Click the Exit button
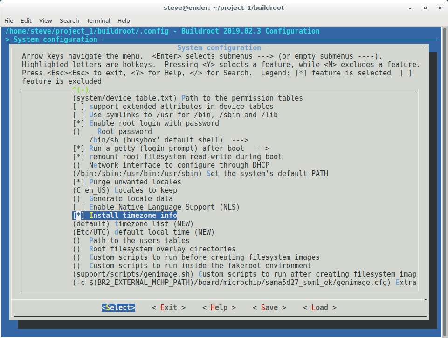This screenshot has height=338, width=448. (168, 307)
